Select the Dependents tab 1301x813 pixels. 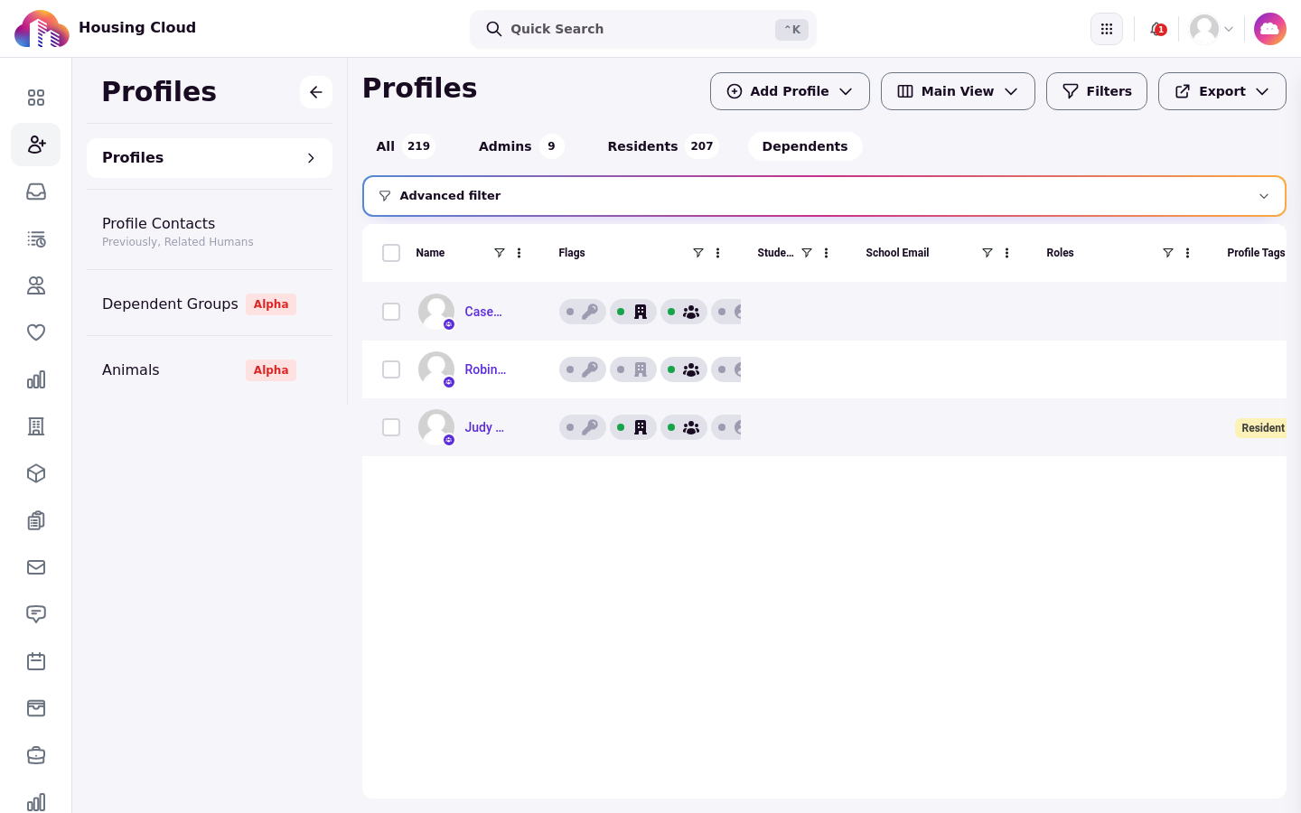pyautogui.click(x=805, y=146)
